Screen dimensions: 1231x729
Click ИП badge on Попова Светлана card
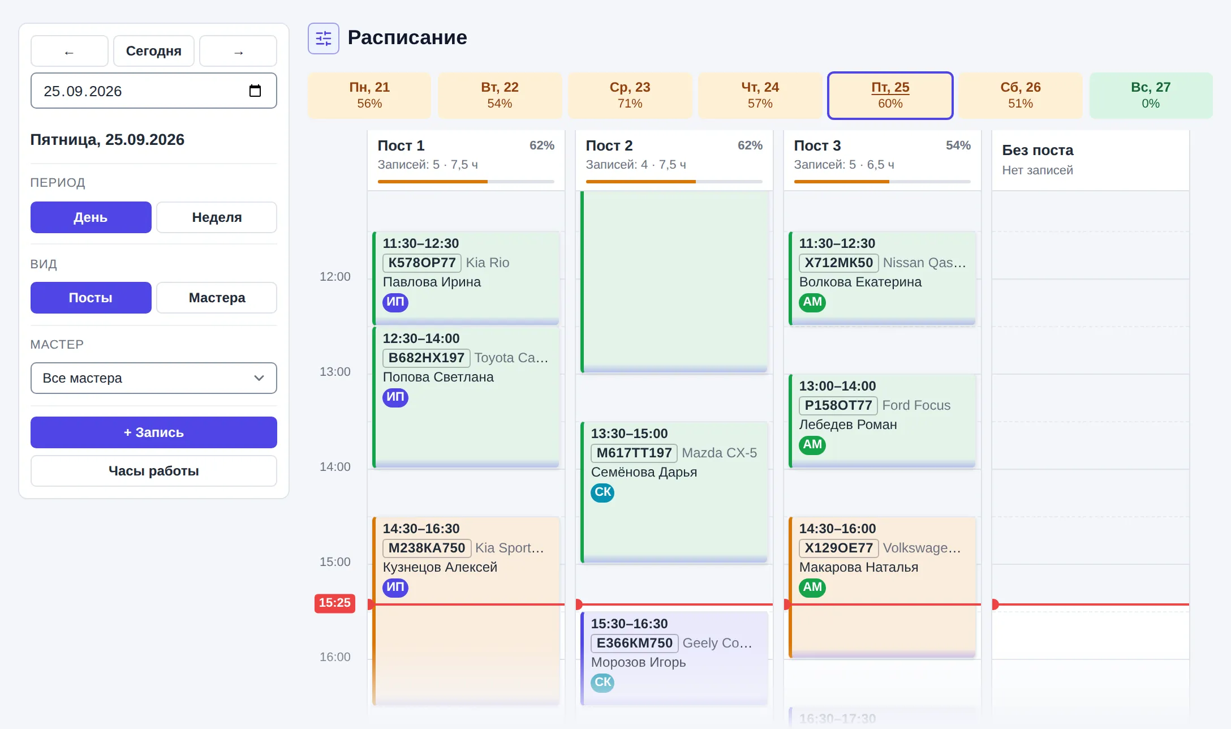tap(395, 397)
